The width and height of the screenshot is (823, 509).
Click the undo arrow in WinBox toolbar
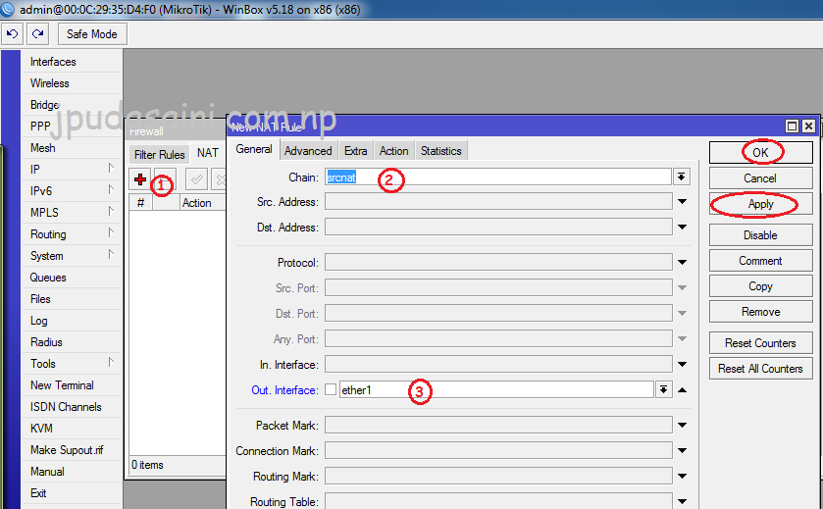[12, 34]
